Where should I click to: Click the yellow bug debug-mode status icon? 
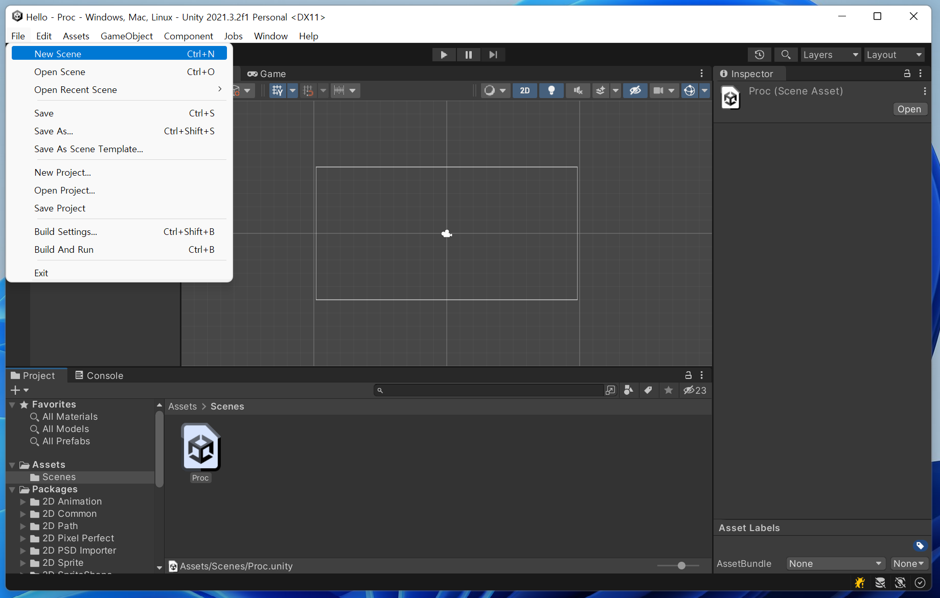pos(860,583)
